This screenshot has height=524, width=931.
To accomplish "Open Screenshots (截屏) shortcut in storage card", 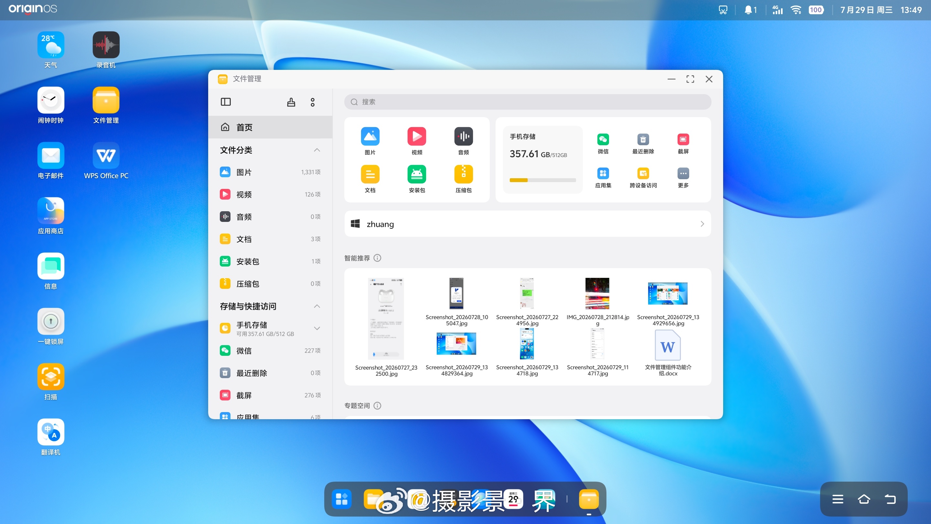I will (683, 144).
